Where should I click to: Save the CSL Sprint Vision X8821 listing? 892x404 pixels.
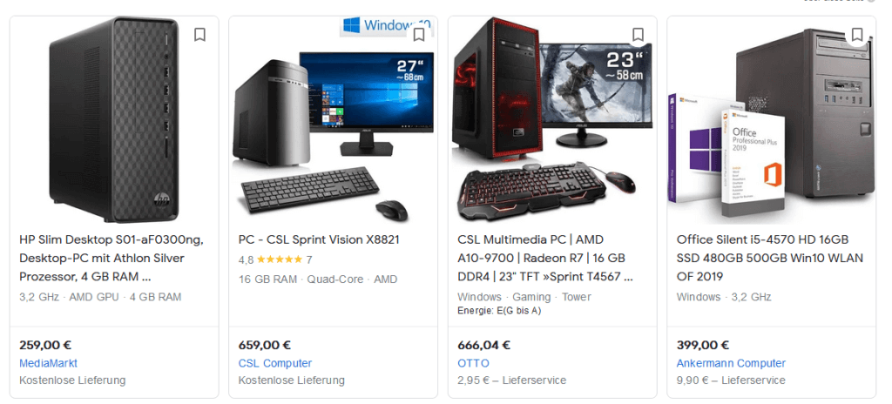419,35
